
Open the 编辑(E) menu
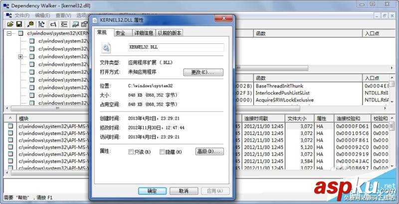42,15
